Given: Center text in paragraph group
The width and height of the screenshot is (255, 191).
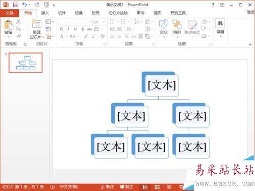Looking at the screenshot, I should point(119,36).
